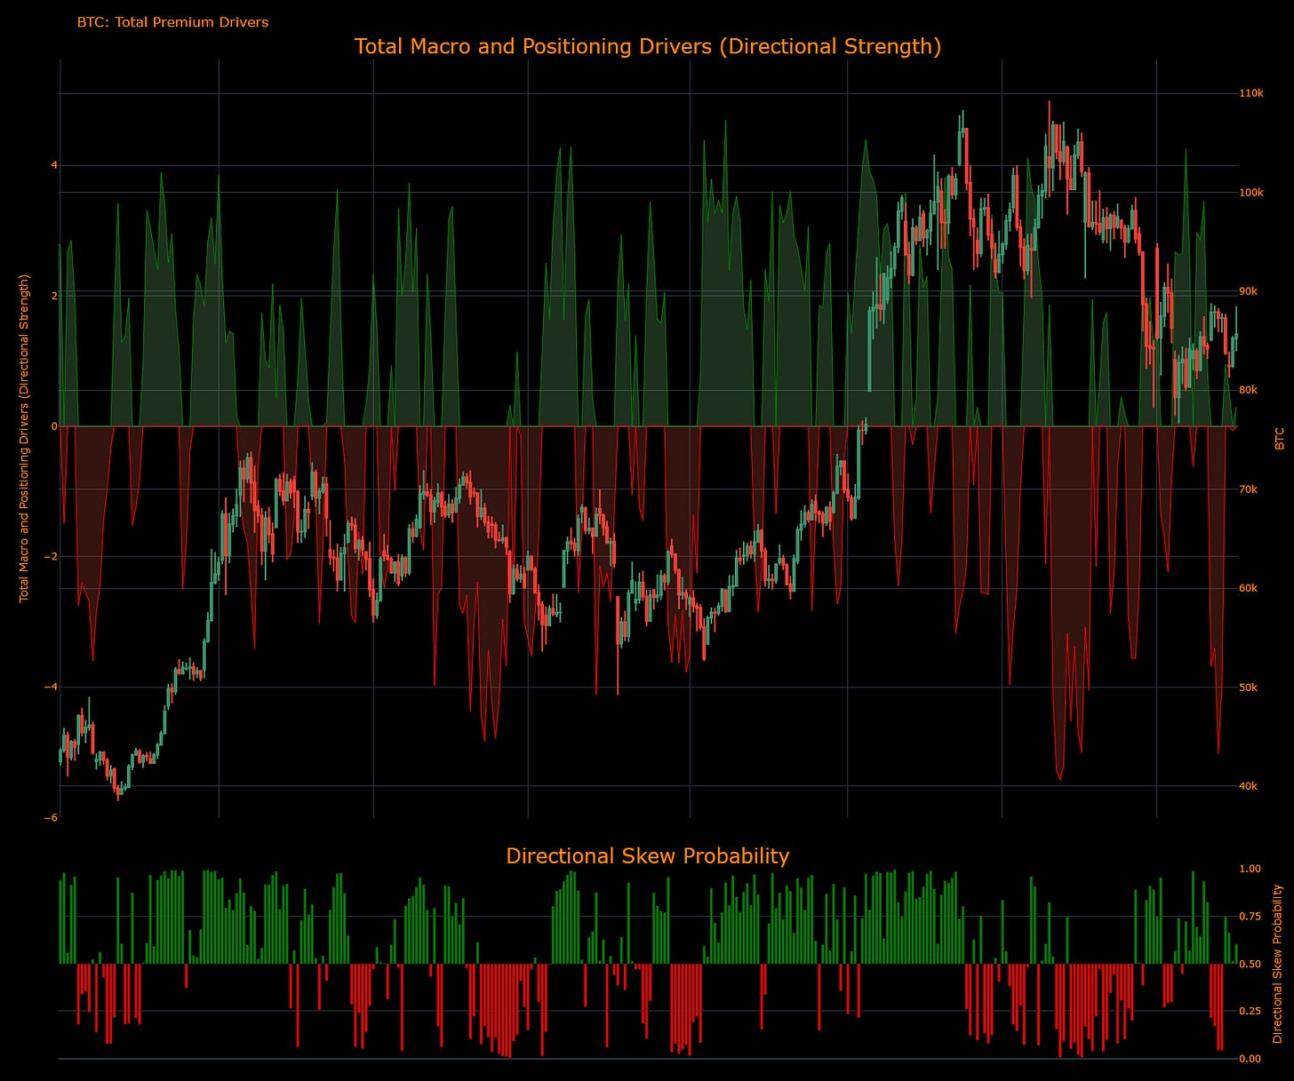Click the left axis tick value 2
The image size is (1294, 1081).
54,296
